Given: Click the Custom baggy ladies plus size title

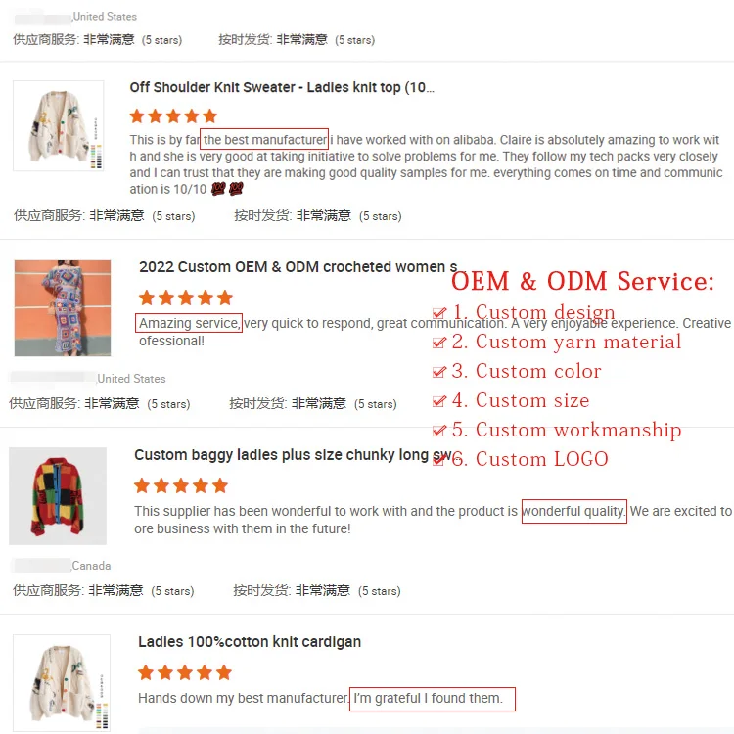Looking at the screenshot, I should (x=294, y=455).
